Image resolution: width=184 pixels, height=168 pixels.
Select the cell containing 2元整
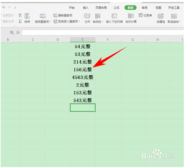[x=83, y=85]
